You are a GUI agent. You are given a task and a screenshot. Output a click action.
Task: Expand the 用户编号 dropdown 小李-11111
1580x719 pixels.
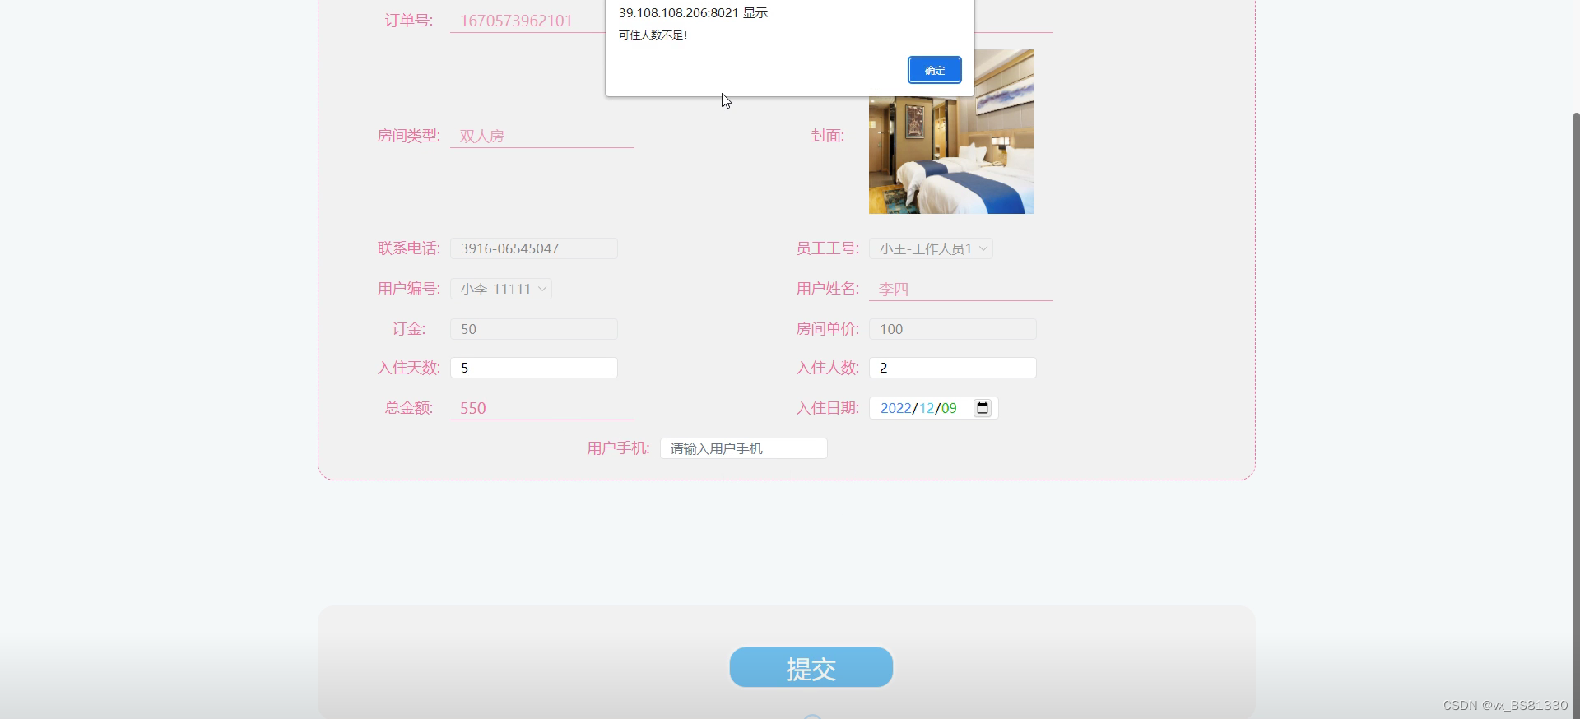500,289
